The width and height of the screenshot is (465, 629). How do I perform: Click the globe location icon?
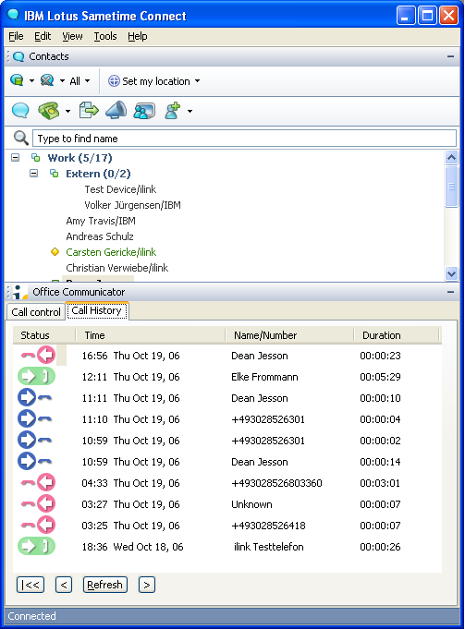114,81
